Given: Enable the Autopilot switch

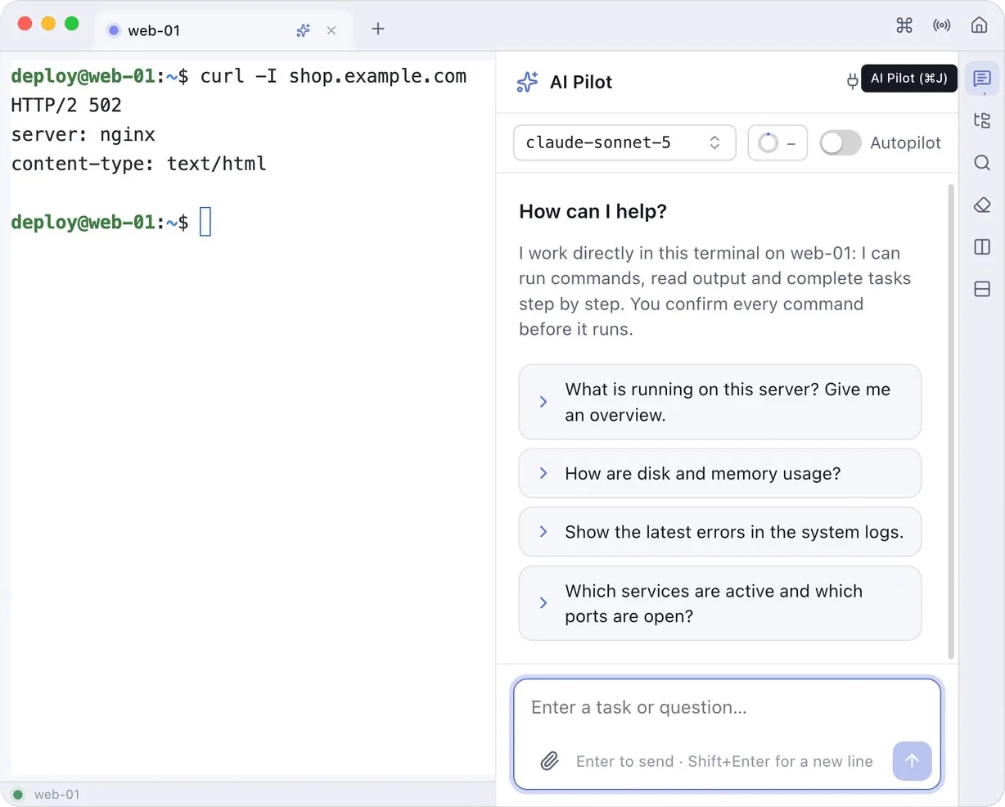Looking at the screenshot, I should tap(841, 142).
